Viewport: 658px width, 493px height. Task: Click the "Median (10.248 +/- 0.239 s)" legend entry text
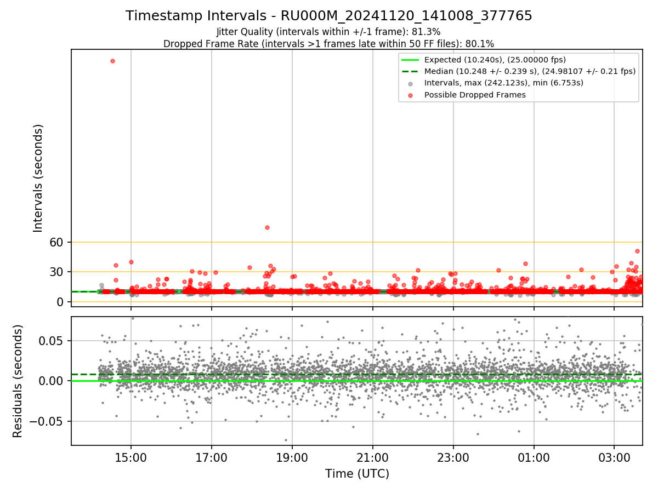click(530, 71)
